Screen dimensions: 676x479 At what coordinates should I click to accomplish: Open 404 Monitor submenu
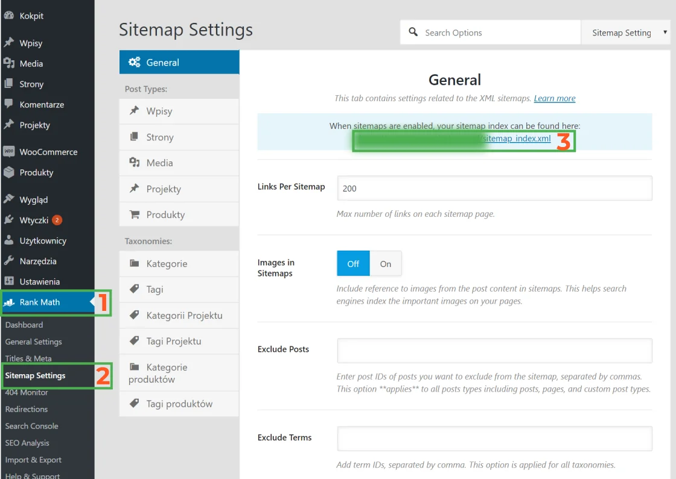pos(27,392)
